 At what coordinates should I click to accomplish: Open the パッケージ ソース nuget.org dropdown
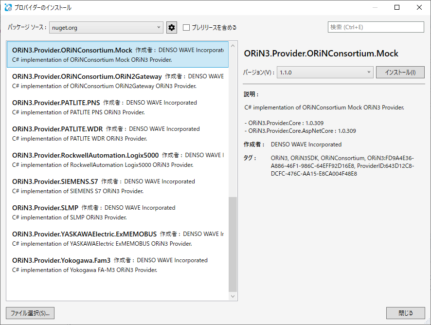(x=106, y=28)
